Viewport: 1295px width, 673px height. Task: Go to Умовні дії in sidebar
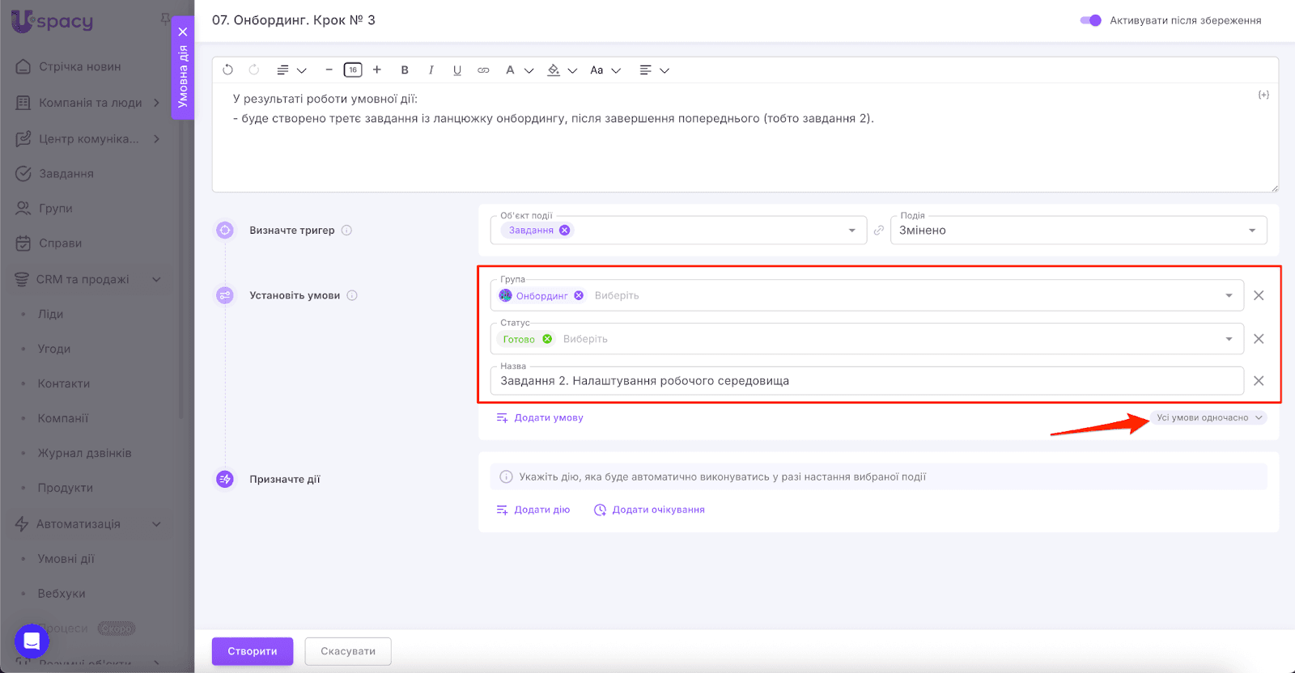click(66, 559)
